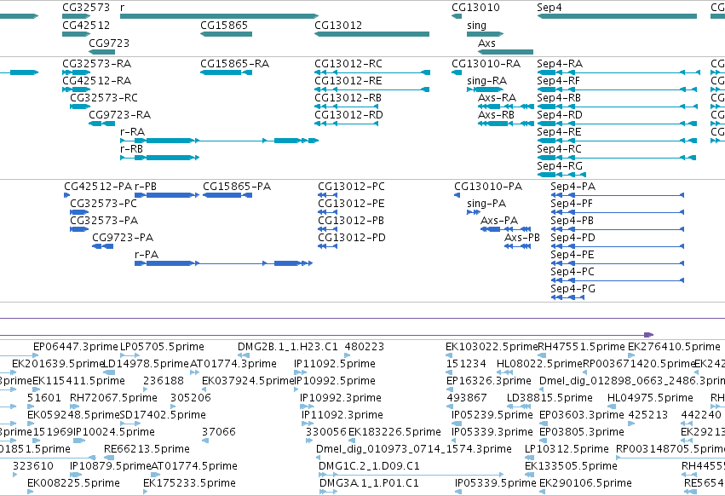Click protein label Sep4-PD
The width and height of the screenshot is (725, 496).
(x=573, y=238)
